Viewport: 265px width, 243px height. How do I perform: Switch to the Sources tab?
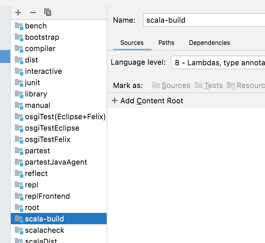(132, 43)
